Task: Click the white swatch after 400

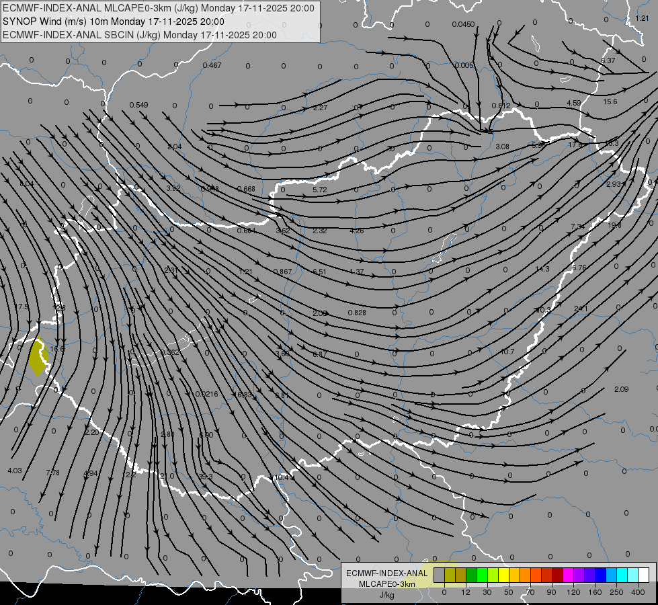Action: pyautogui.click(x=644, y=575)
